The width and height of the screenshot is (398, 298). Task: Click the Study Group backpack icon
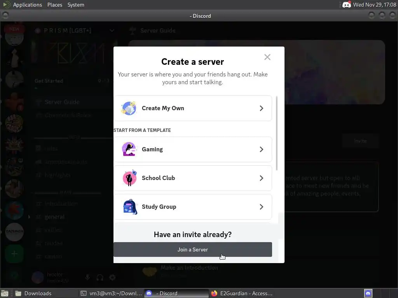click(x=130, y=206)
